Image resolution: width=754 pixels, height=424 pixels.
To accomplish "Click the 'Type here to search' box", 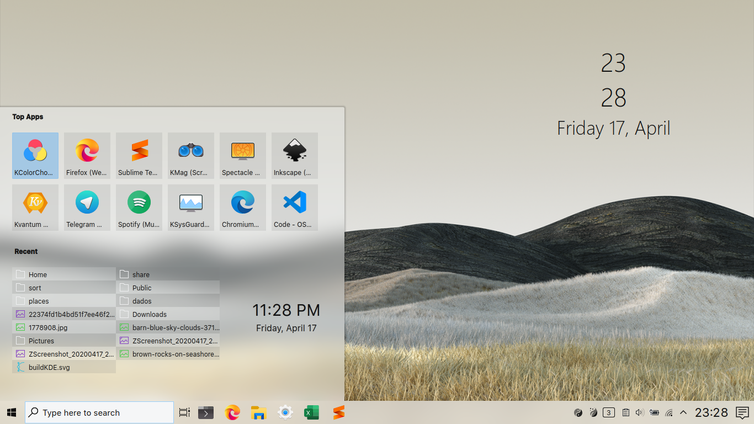I will pyautogui.click(x=99, y=412).
